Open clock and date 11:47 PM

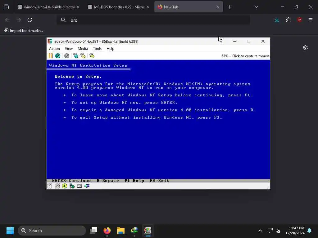click(295, 231)
